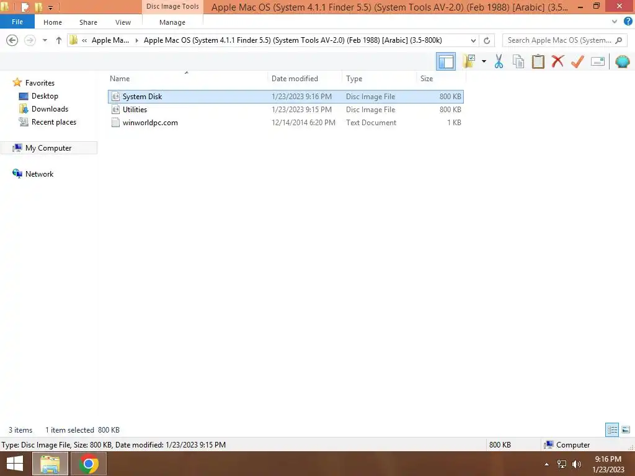Viewport: 635px width, 476px height.
Task: Open the taskbar clock showing 9:16 PM
Action: point(608,464)
